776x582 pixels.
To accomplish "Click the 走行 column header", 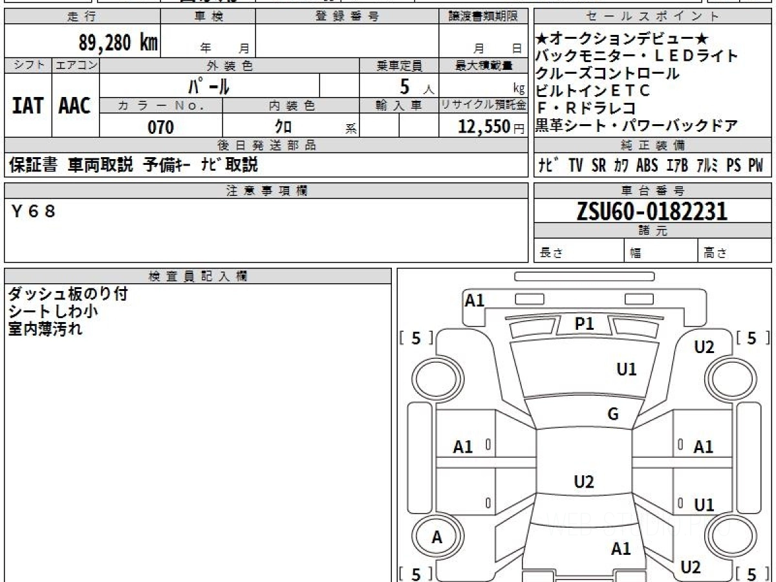I will pos(81,17).
